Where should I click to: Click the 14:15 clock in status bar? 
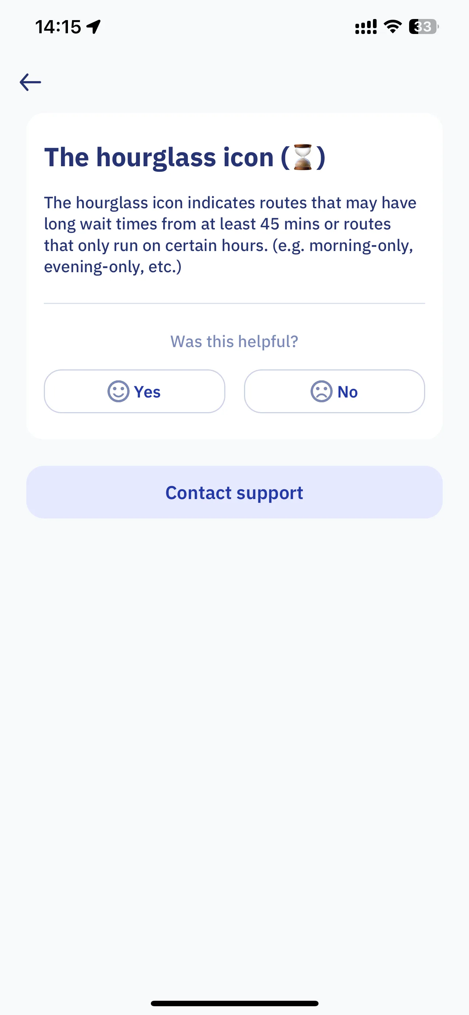click(x=58, y=27)
